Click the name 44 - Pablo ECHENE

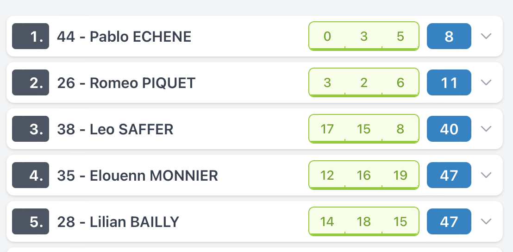tap(124, 36)
